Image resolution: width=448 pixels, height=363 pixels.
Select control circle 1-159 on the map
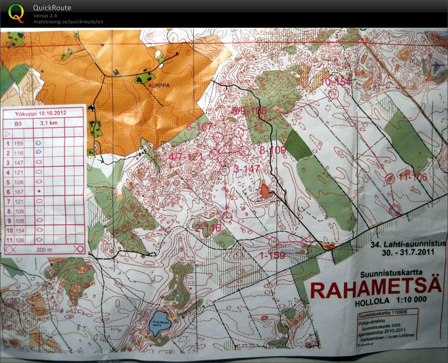pyautogui.click(x=273, y=242)
